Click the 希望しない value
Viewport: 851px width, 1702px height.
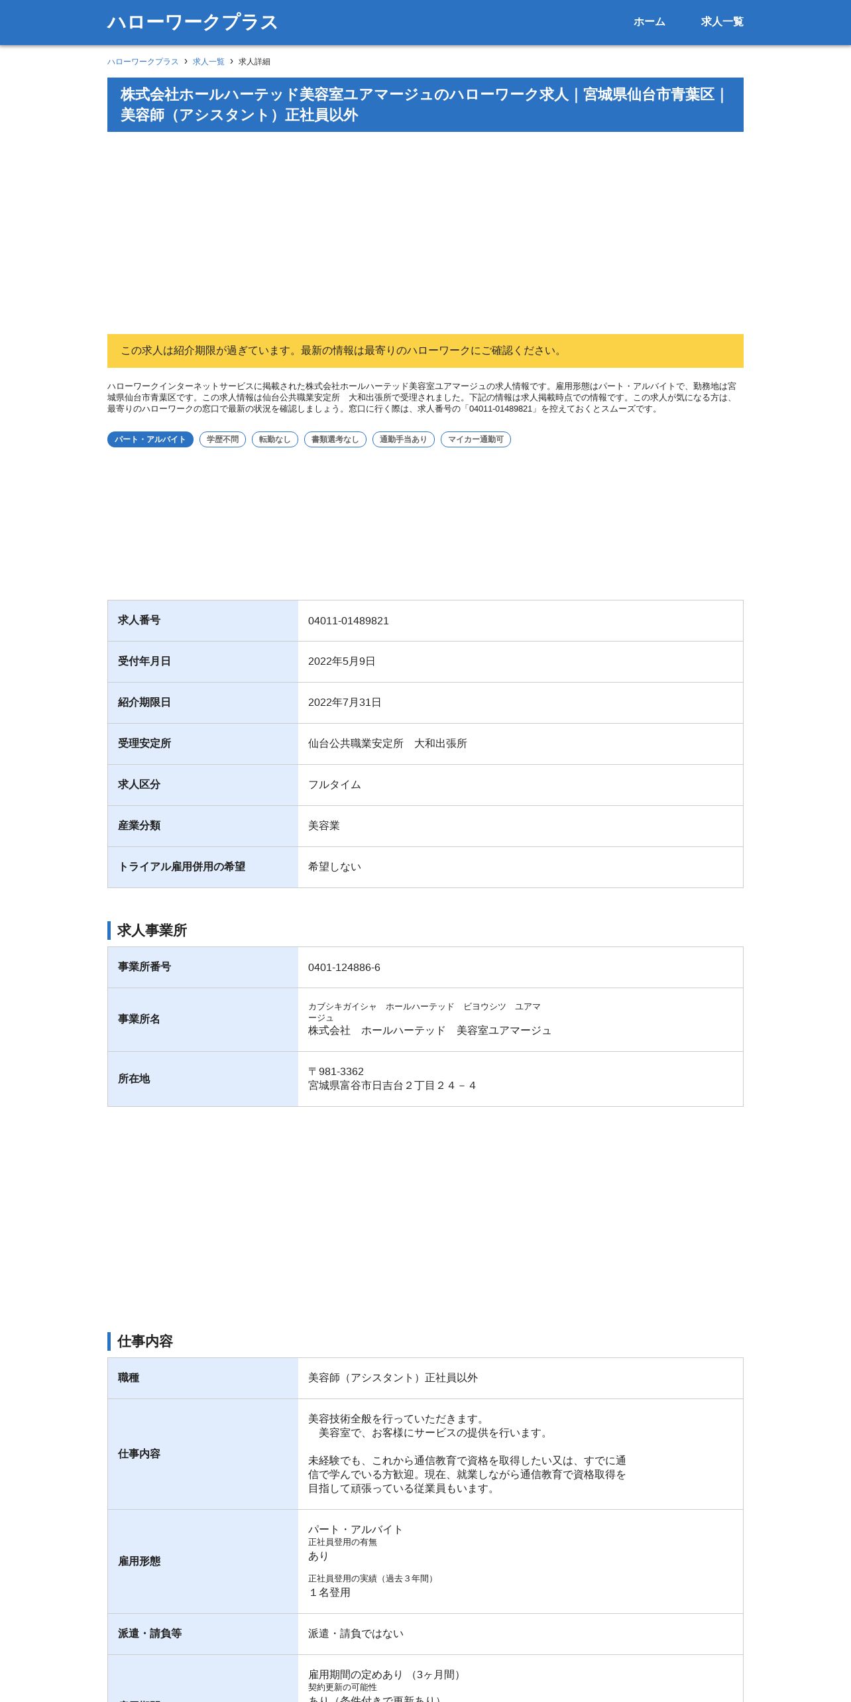(x=335, y=867)
